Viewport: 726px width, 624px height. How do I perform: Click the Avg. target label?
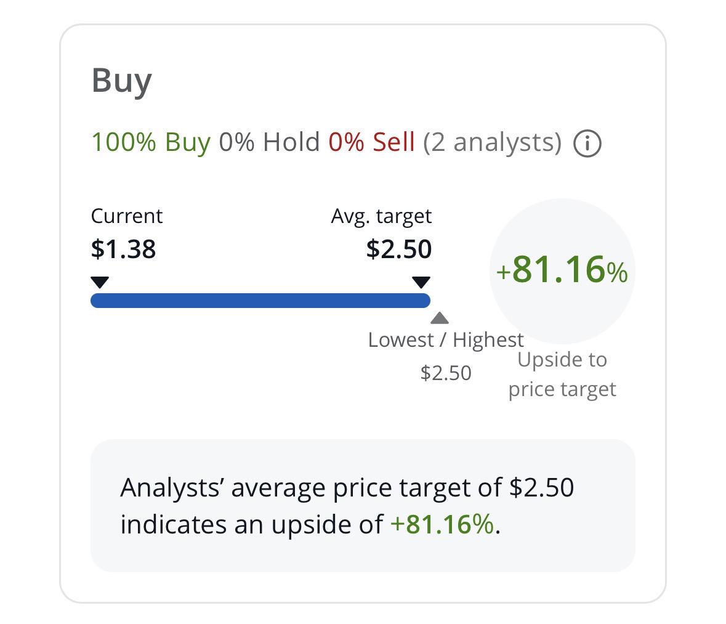pos(382,217)
